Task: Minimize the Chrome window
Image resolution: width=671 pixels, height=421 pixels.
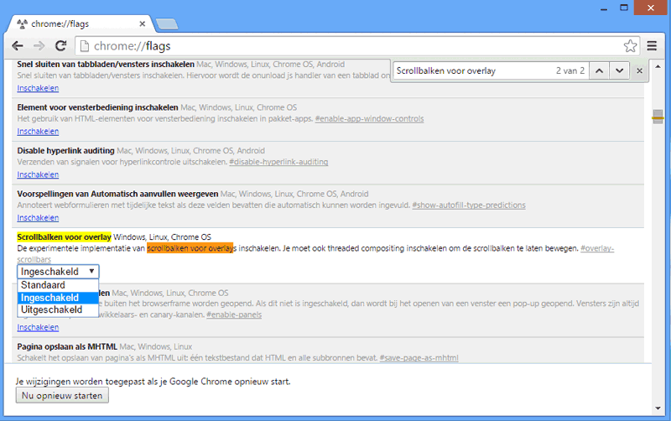Action: pos(604,8)
